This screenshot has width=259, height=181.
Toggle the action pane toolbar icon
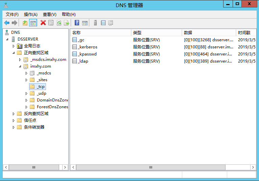pyautogui.click(x=85, y=23)
